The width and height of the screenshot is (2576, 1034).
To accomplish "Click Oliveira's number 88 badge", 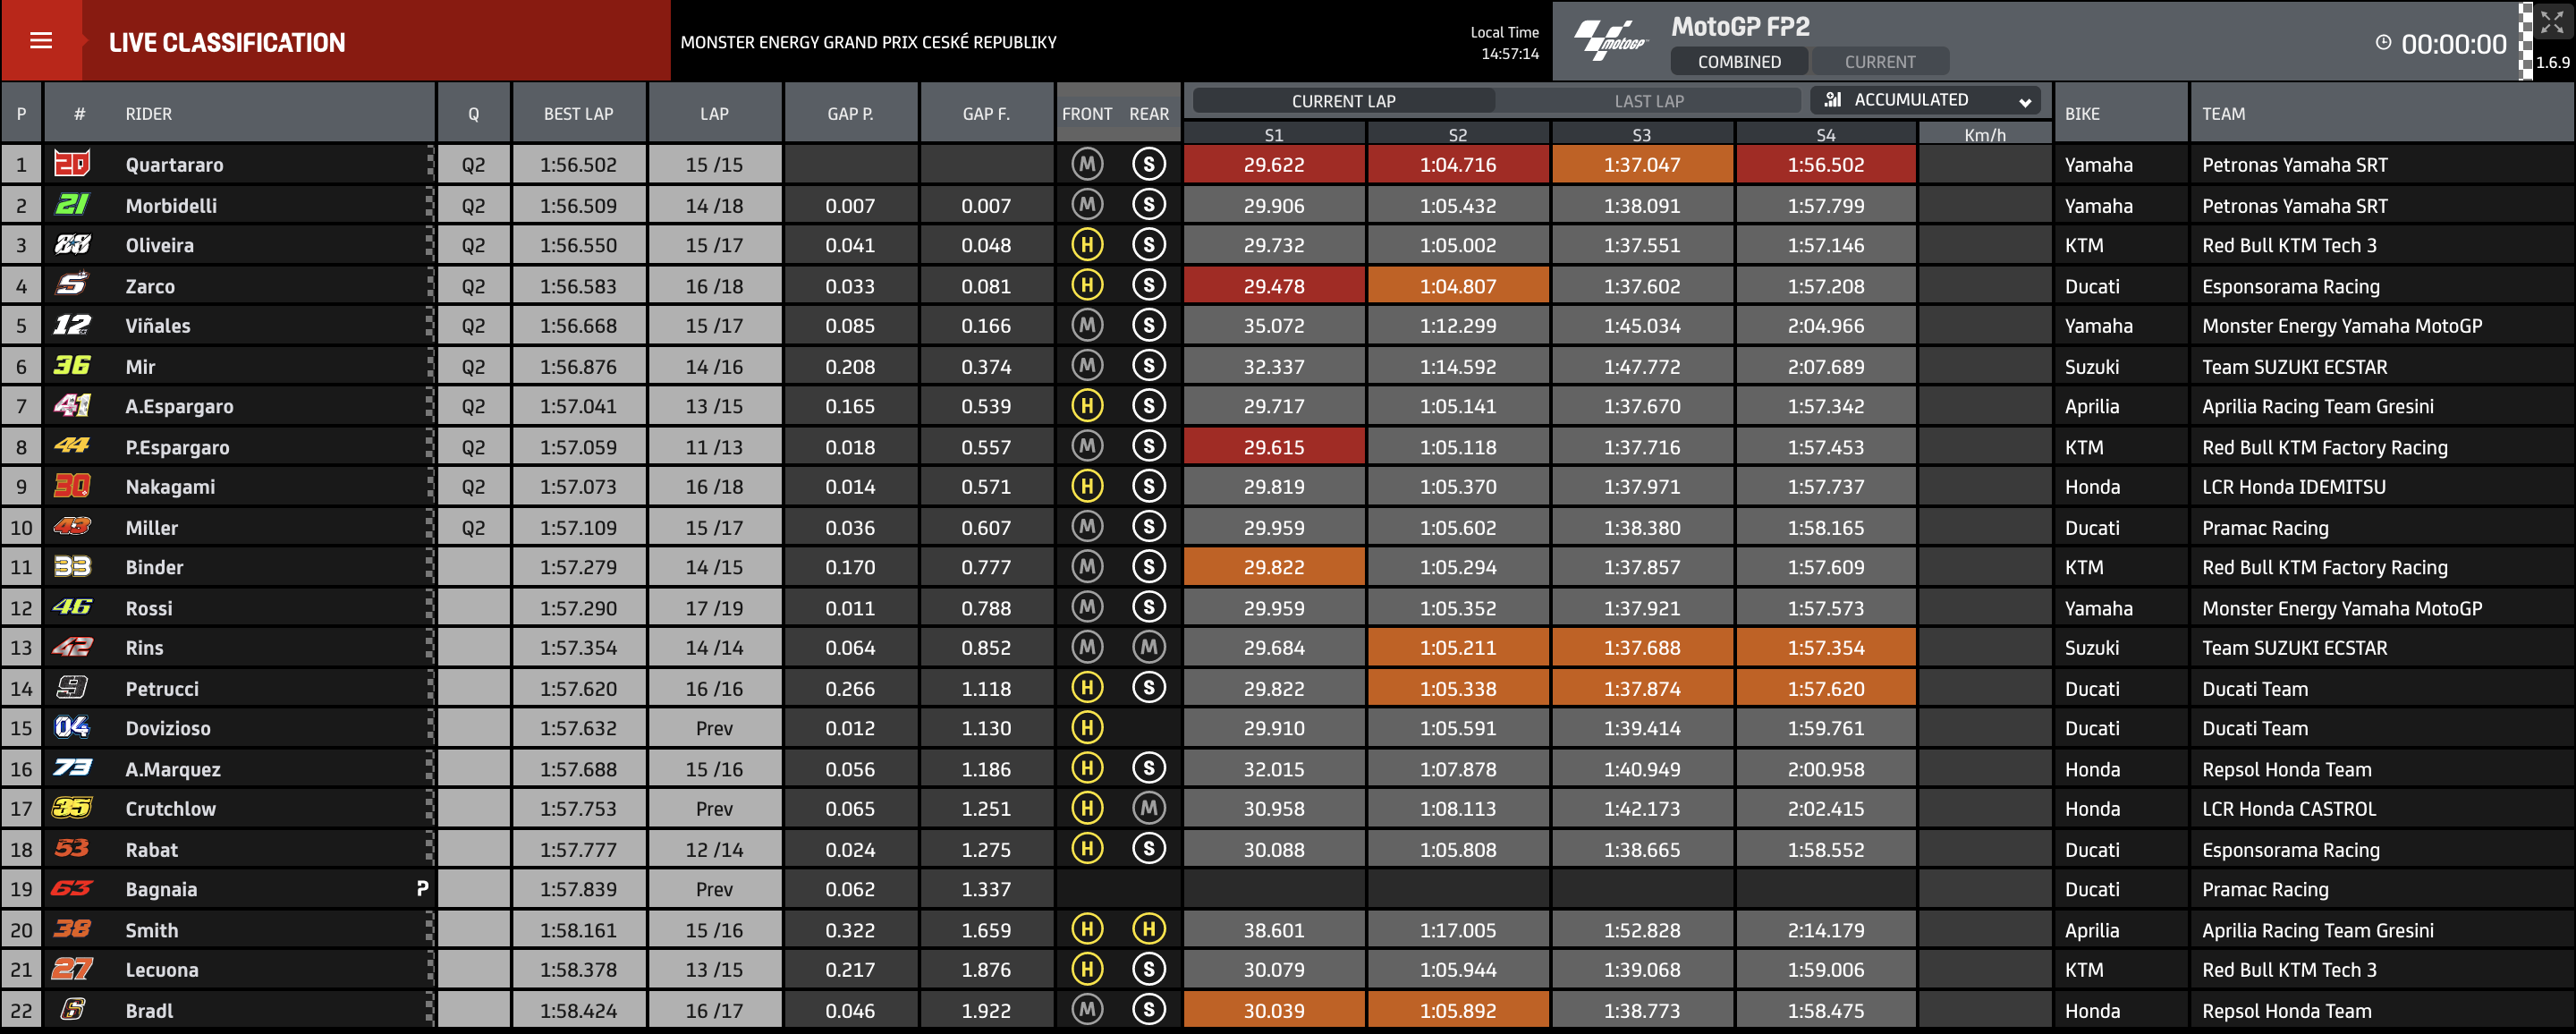I will 72,244.
